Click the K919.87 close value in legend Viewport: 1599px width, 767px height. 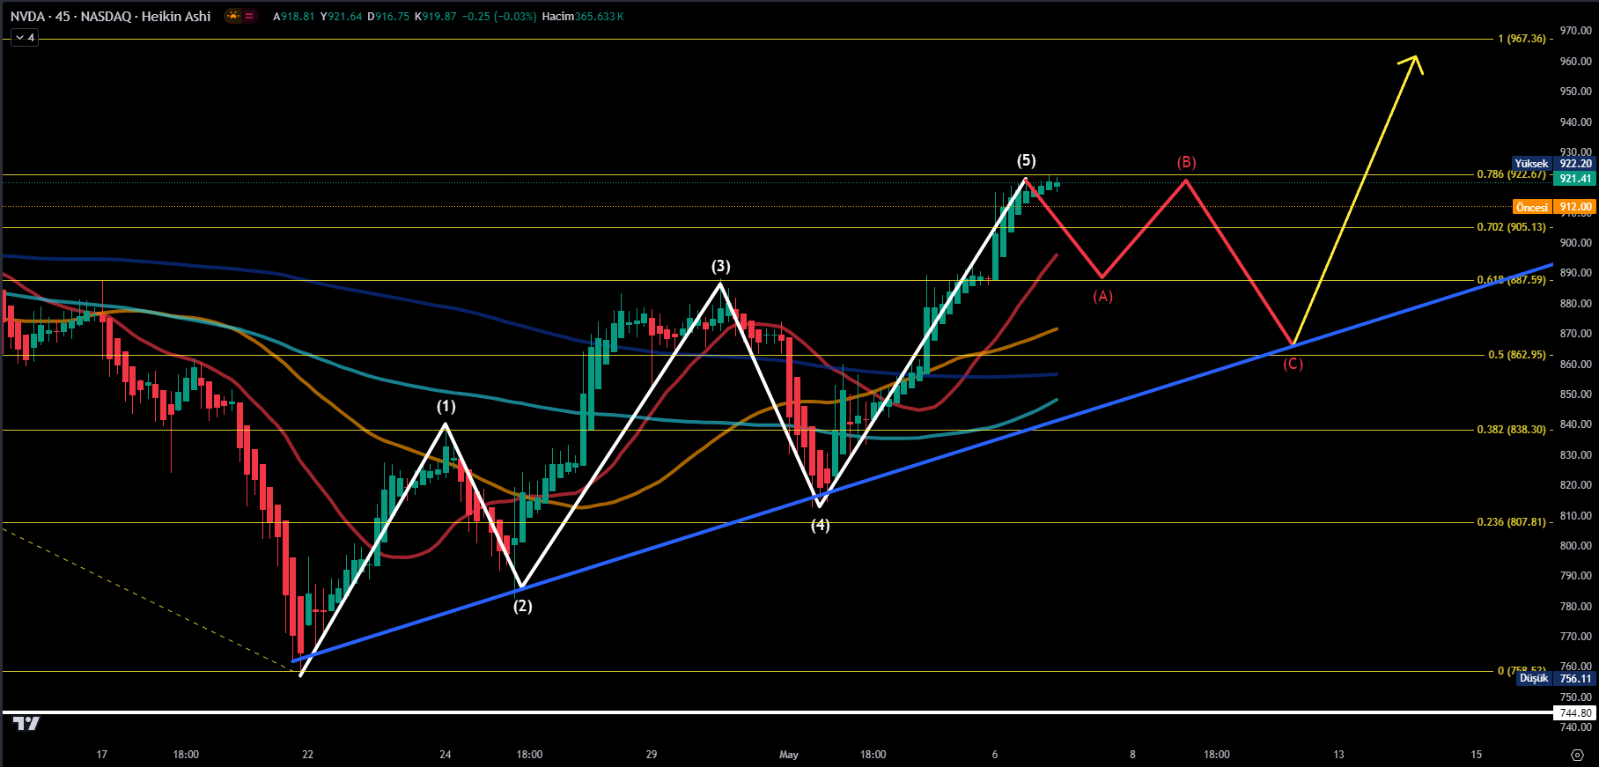point(435,16)
